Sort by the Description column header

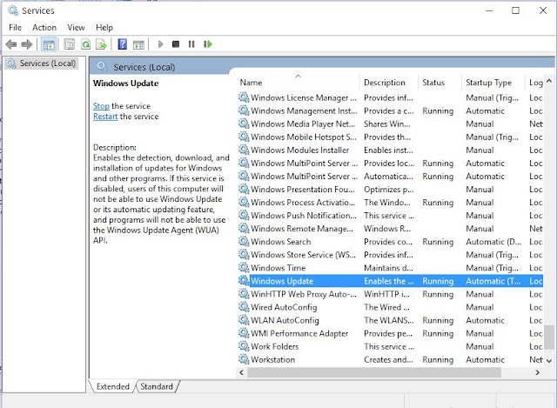[x=389, y=83]
